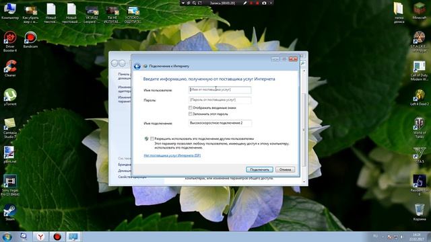Go back in the Internet connection wizard

[137, 66]
